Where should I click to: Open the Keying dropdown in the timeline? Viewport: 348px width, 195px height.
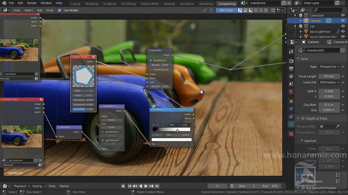coord(39,186)
